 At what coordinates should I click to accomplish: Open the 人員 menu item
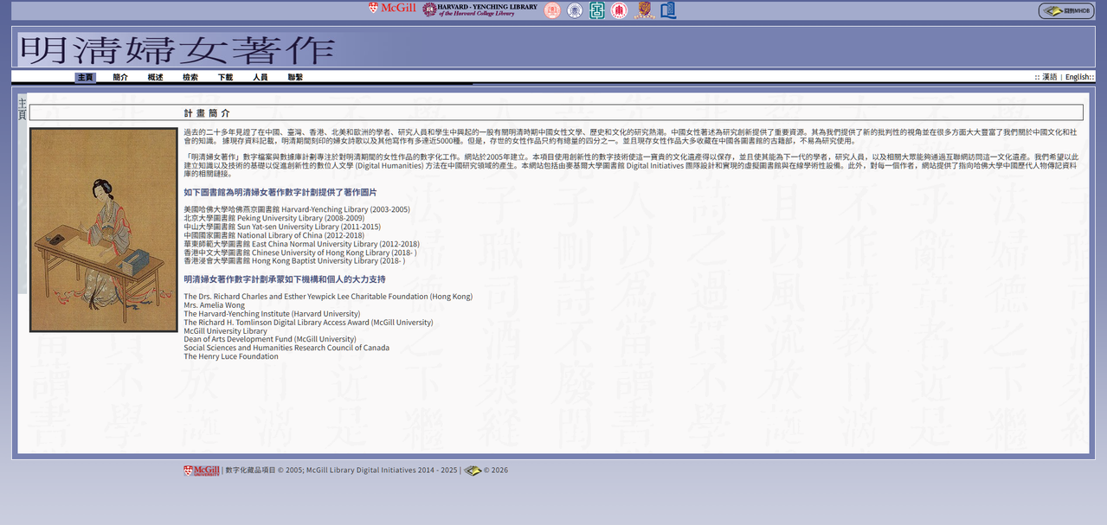click(261, 77)
